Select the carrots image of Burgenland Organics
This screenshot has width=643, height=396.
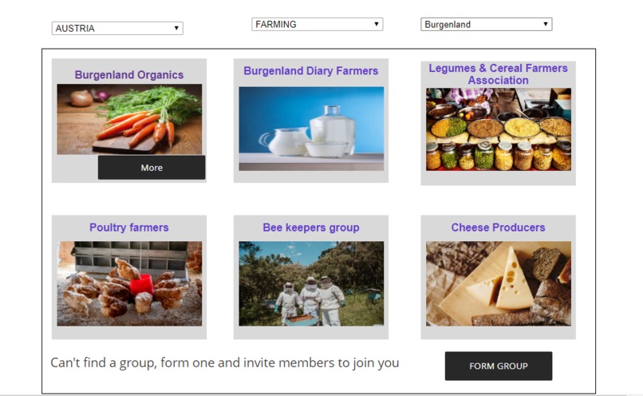[129, 120]
